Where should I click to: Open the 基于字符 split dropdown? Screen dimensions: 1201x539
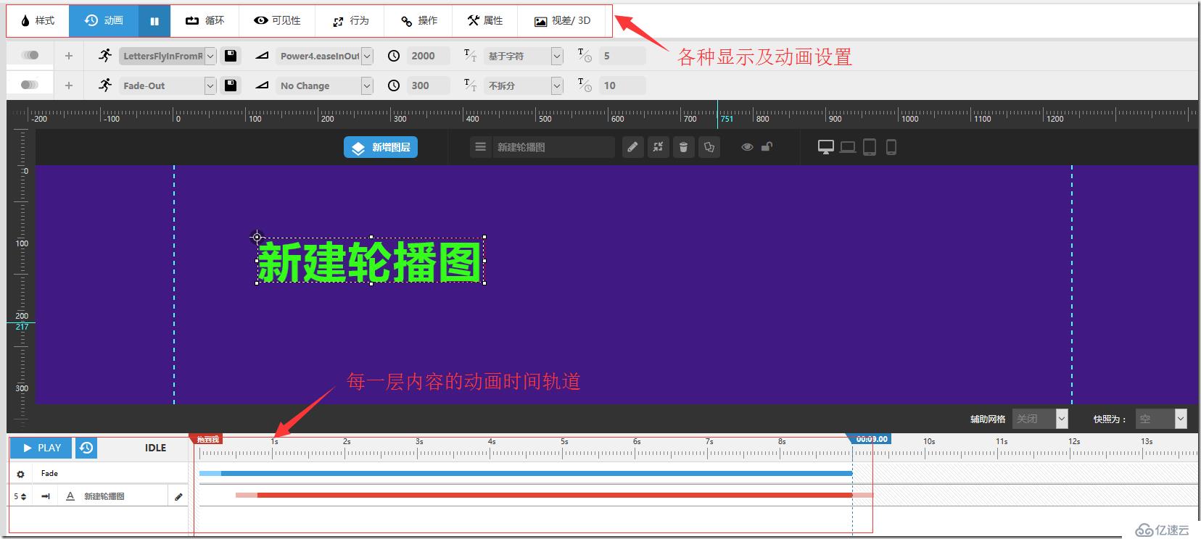(524, 56)
